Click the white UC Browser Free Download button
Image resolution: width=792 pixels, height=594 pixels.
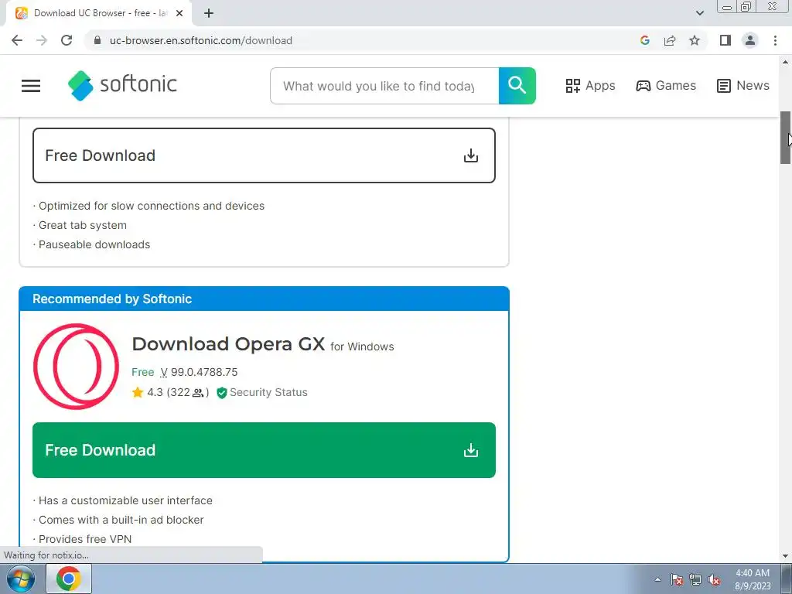(264, 155)
